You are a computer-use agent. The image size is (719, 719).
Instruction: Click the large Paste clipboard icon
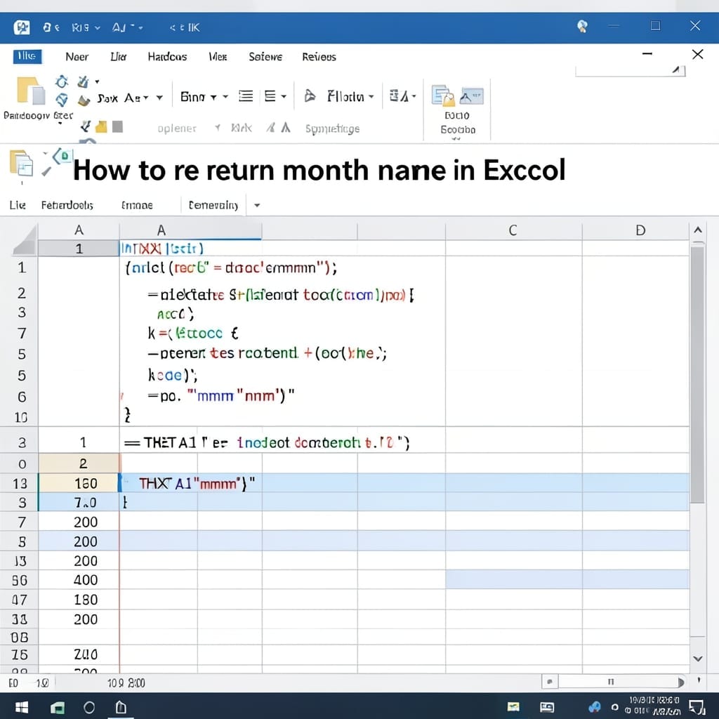coord(30,91)
